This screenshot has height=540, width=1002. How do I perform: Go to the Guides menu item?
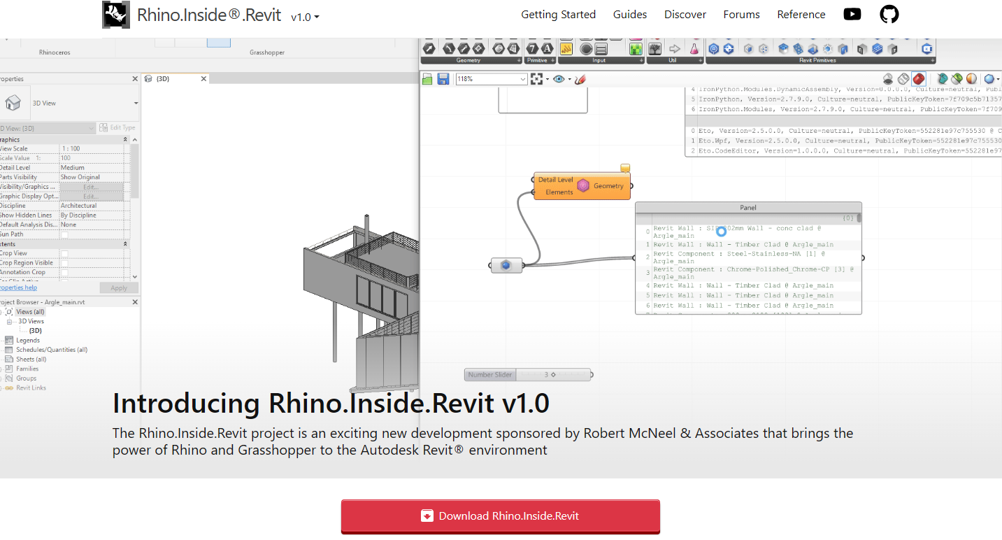coord(630,15)
